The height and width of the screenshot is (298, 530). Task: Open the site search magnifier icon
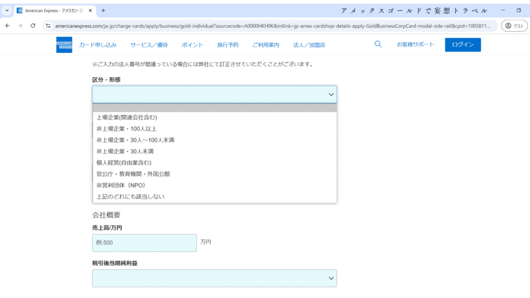click(378, 44)
